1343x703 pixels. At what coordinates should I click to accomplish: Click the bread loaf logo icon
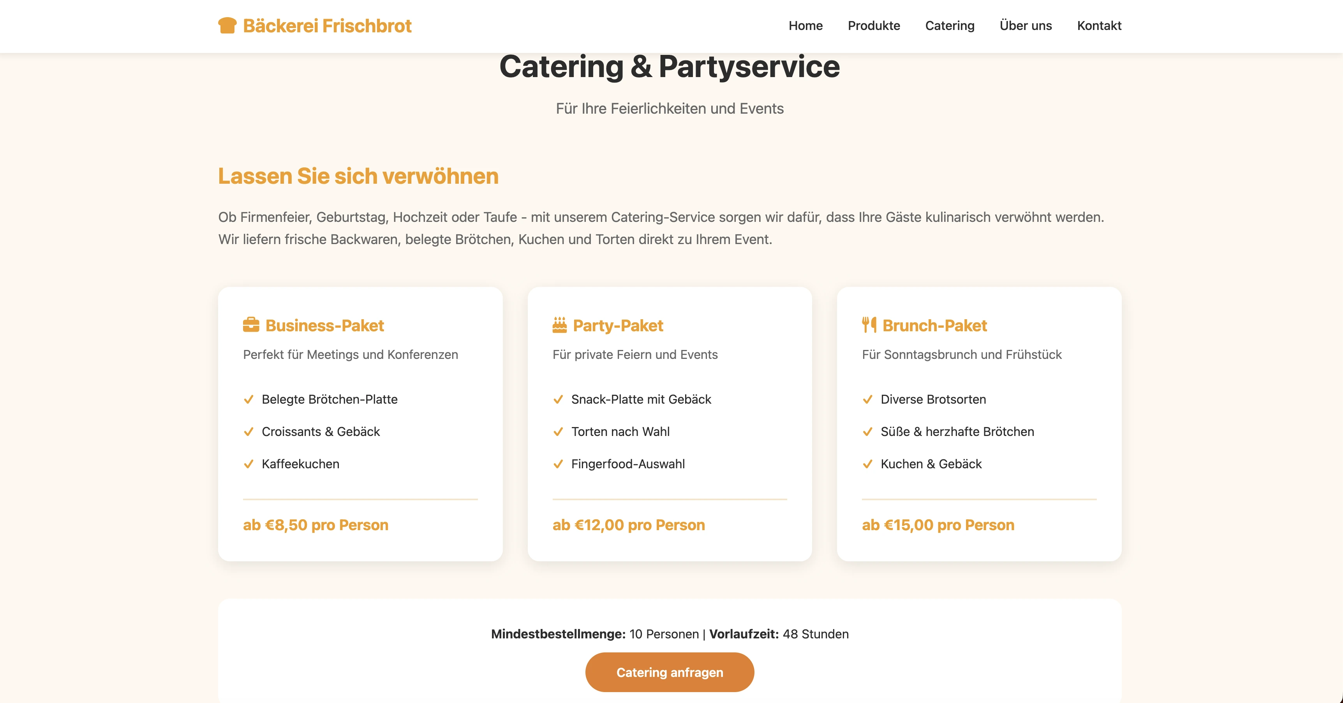tap(227, 25)
